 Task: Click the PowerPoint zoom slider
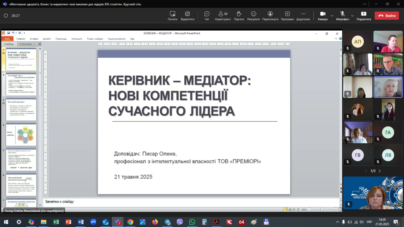click(x=321, y=209)
